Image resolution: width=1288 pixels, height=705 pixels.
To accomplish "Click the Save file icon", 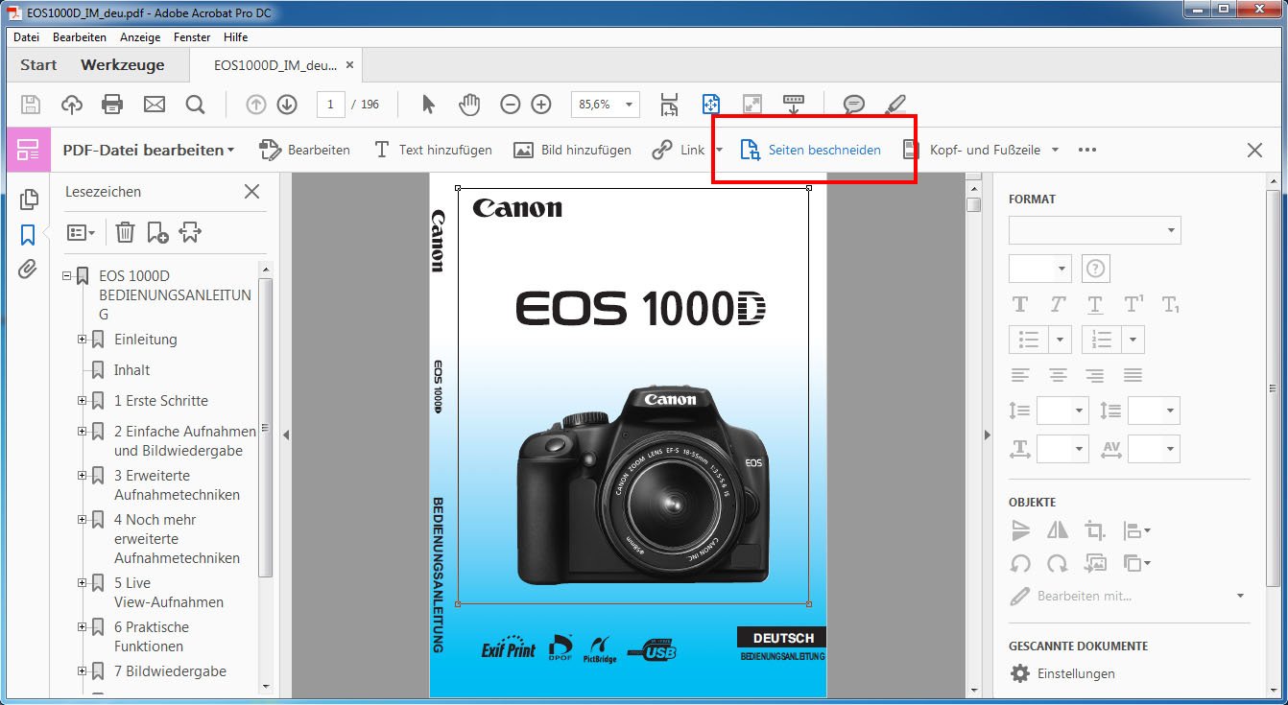I will coord(31,105).
